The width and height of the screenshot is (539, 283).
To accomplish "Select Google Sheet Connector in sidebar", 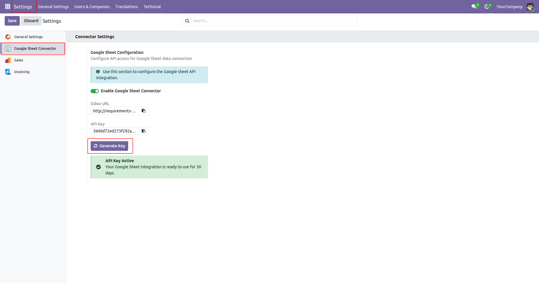I will 33,48.
